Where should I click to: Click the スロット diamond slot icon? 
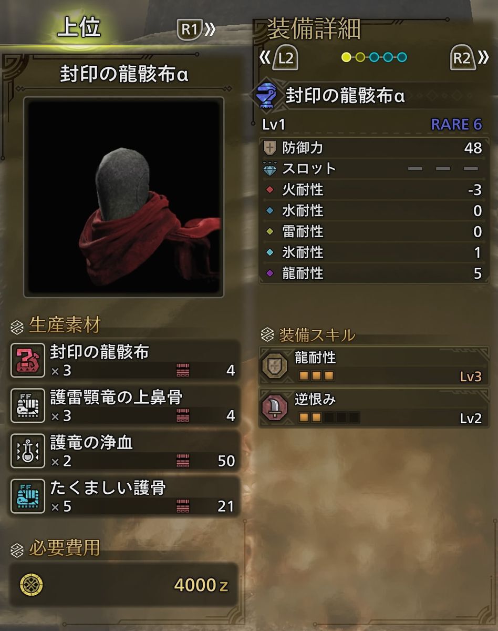pos(270,169)
